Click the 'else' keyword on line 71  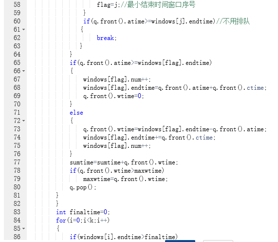click(x=76, y=113)
